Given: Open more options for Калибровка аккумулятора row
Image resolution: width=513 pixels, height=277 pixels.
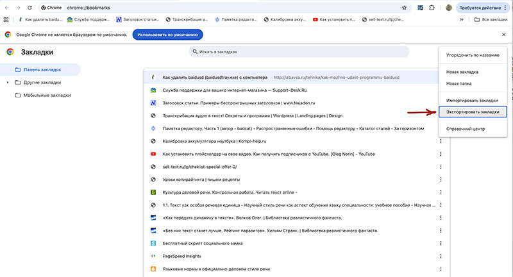Looking at the screenshot, I should [x=441, y=141].
